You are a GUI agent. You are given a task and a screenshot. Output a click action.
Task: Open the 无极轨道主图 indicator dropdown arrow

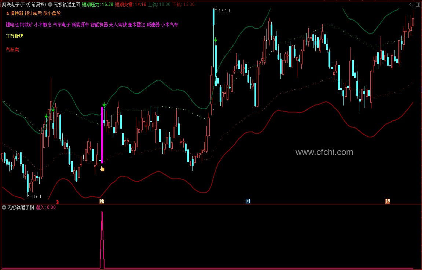tap(50, 4)
